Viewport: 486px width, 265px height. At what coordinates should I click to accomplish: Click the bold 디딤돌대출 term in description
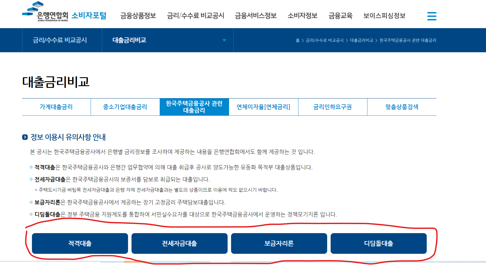pyautogui.click(x=47, y=214)
